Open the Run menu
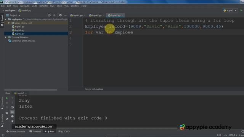Image resolution: width=244 pixels, height=137 pixels. pos(52,6)
